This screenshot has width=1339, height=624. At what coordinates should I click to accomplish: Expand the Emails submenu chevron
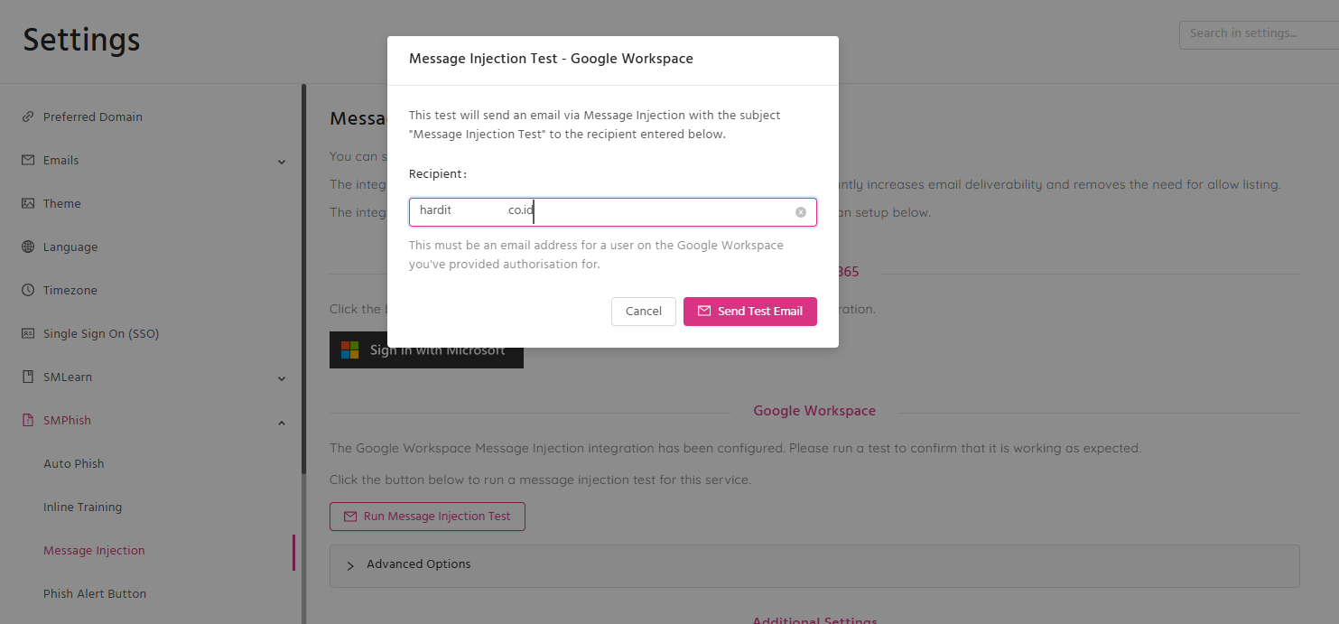(x=282, y=162)
